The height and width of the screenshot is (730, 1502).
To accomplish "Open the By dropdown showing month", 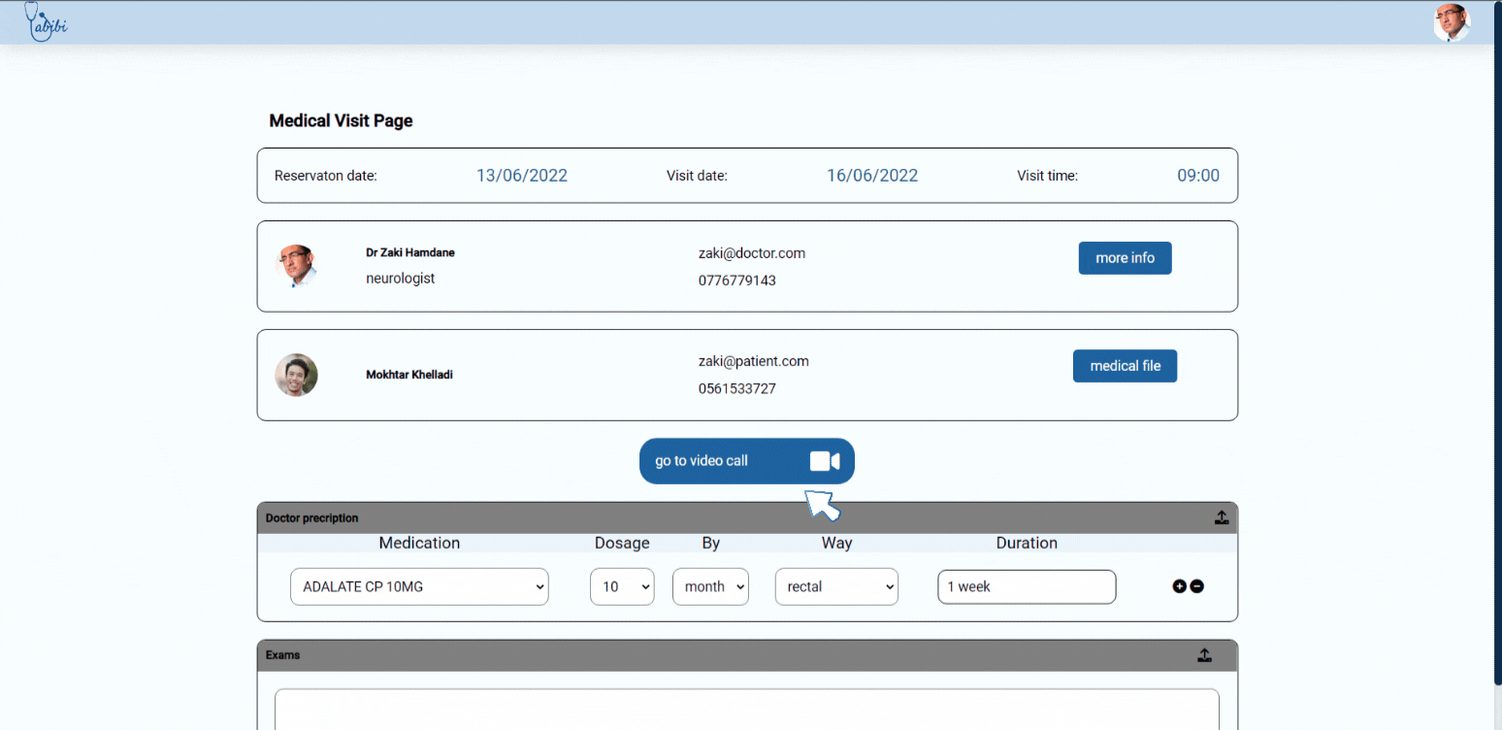I will (710, 586).
